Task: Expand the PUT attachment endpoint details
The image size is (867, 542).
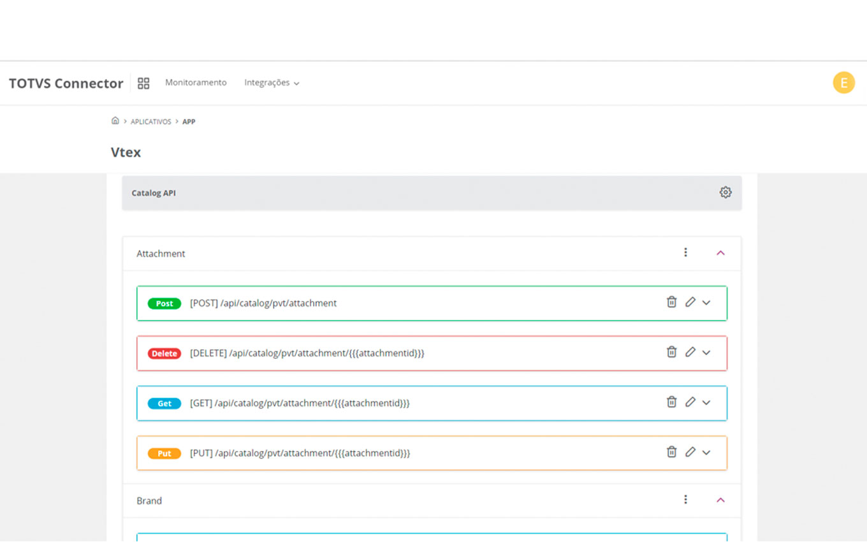Action: click(706, 453)
